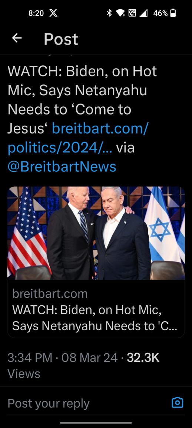Tap the battery icon at 46%

173,13
